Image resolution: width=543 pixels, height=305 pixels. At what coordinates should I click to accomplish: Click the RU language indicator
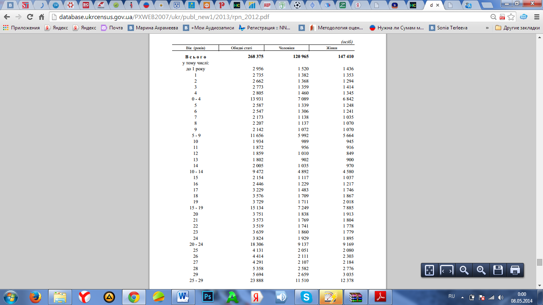452,296
